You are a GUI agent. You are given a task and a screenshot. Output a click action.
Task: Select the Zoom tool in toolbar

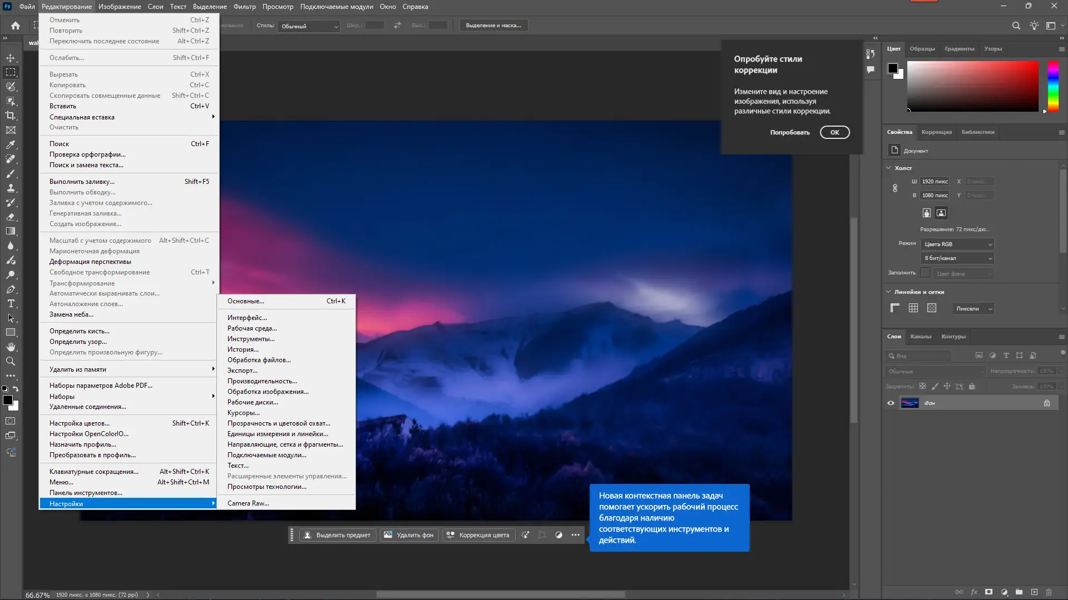click(x=11, y=361)
